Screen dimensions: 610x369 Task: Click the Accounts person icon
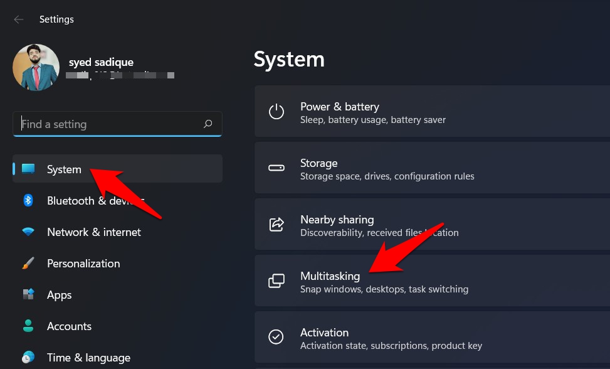pyautogui.click(x=28, y=326)
